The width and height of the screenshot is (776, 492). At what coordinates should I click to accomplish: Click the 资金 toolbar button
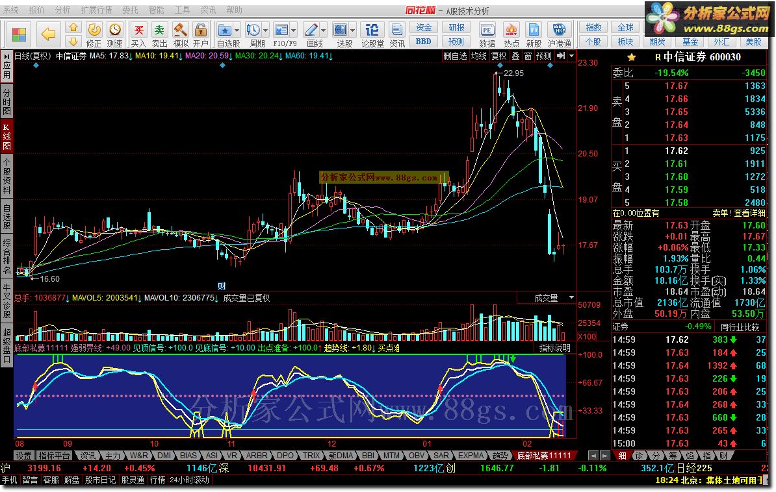[424, 28]
